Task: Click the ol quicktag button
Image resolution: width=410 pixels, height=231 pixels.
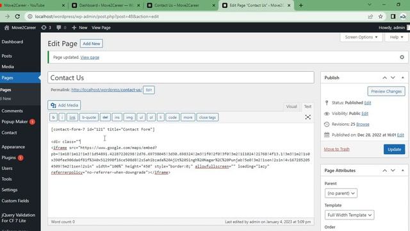Action: tap(151, 117)
